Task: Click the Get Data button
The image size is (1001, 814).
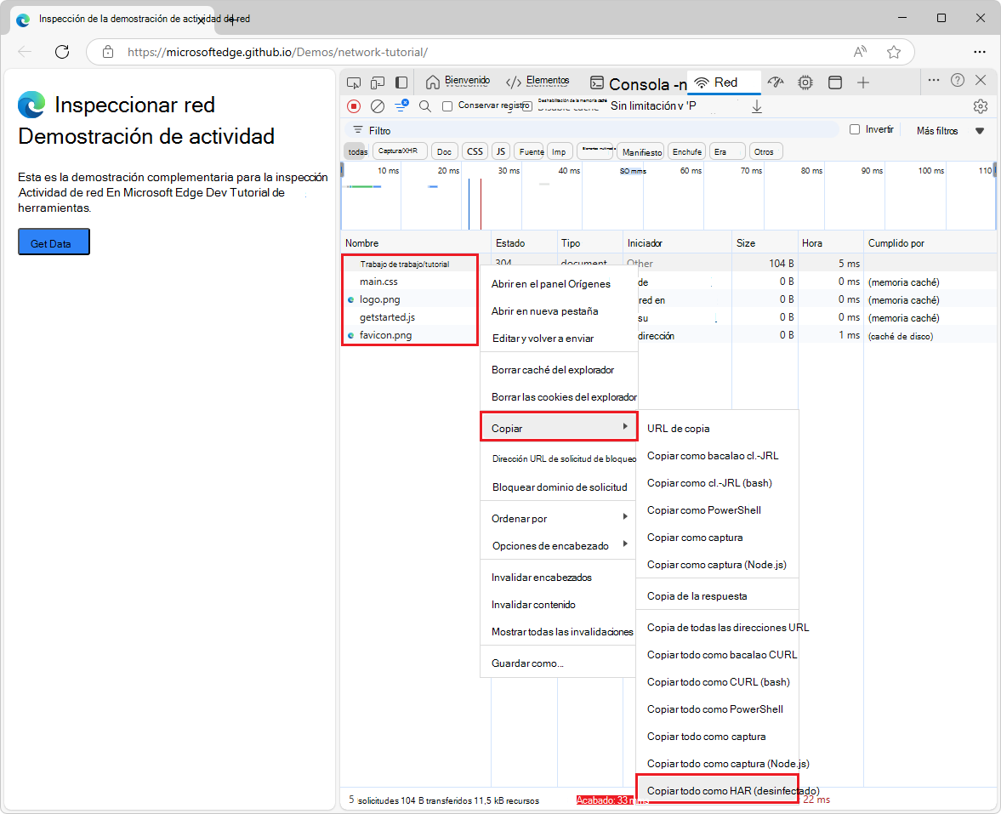Action: pos(54,242)
